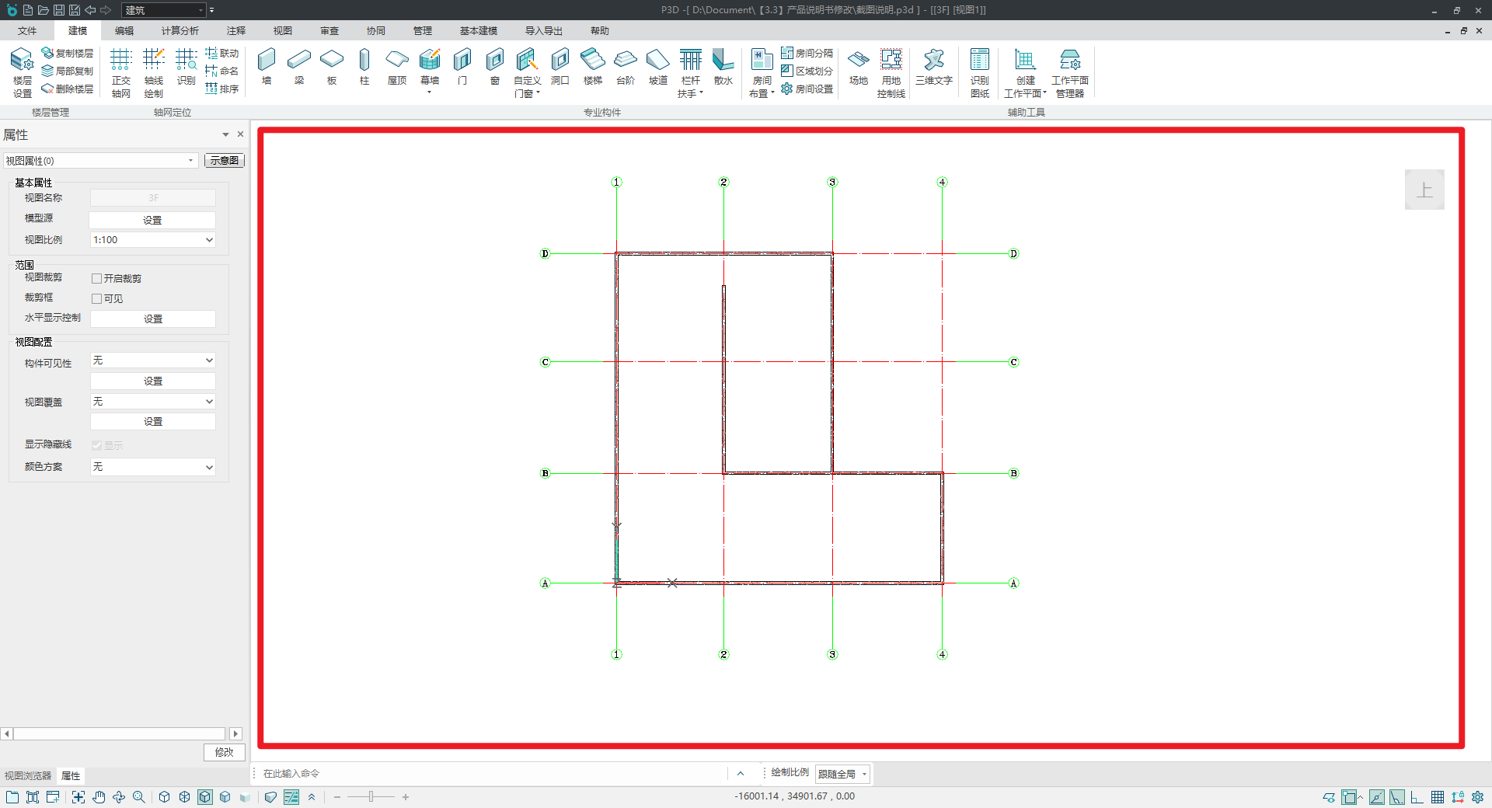Select the 窗 window tool
1492x808 pixels.
click(495, 67)
